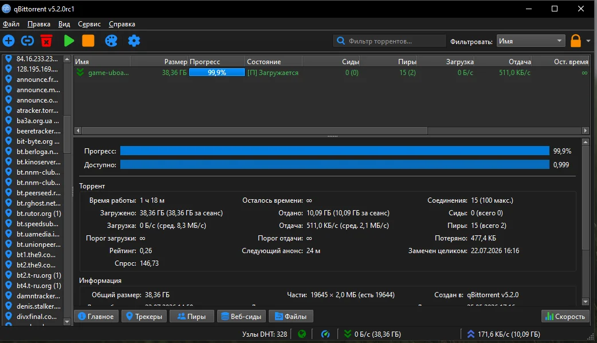Open the Вид menu

click(64, 24)
